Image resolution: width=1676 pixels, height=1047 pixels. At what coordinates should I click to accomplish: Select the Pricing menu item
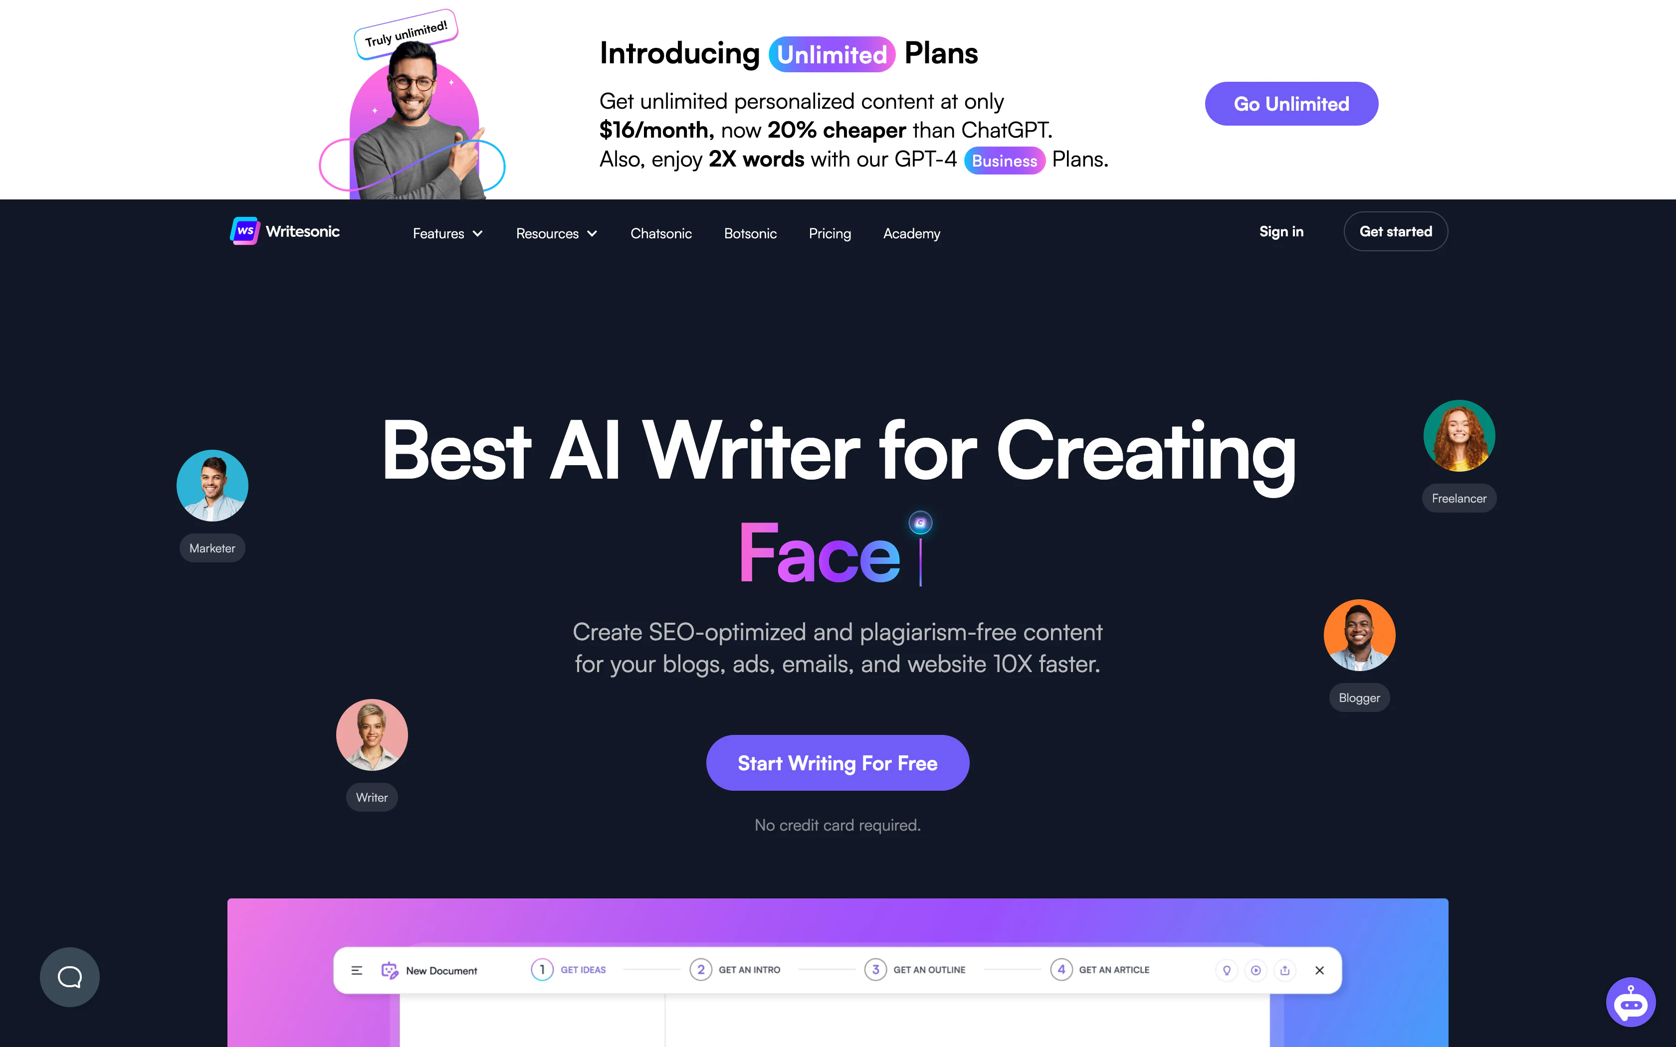point(830,233)
